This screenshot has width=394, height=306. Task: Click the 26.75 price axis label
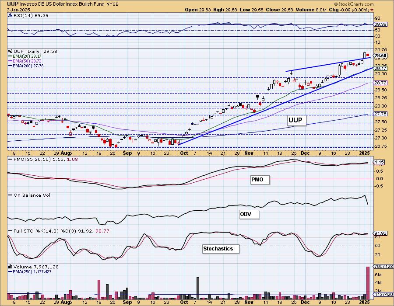click(381, 146)
